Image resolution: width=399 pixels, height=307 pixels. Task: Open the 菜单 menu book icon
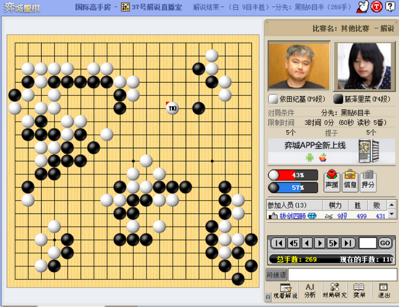tap(359, 291)
